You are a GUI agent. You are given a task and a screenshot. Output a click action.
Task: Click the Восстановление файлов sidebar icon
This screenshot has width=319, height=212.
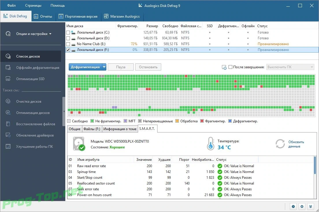point(8,124)
